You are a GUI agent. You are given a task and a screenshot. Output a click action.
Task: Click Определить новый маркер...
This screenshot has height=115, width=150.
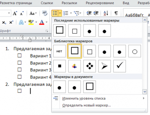coord(87,105)
